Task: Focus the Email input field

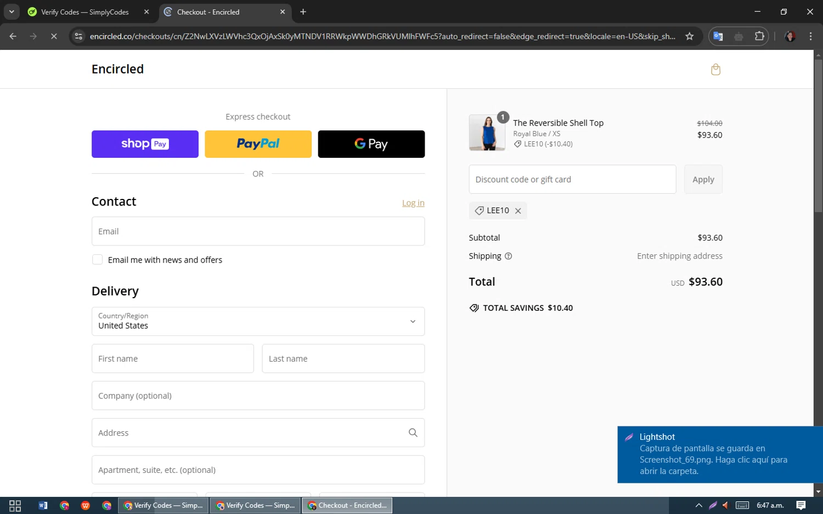Action: [258, 231]
